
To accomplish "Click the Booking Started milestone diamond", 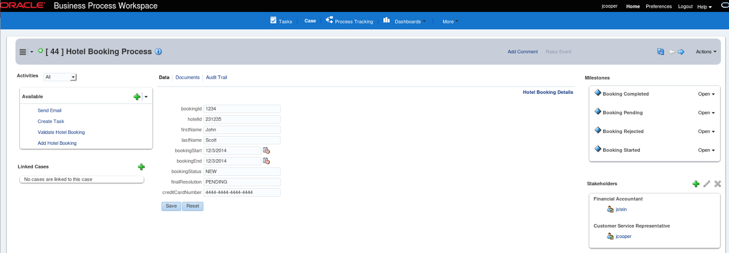I will 598,148.
